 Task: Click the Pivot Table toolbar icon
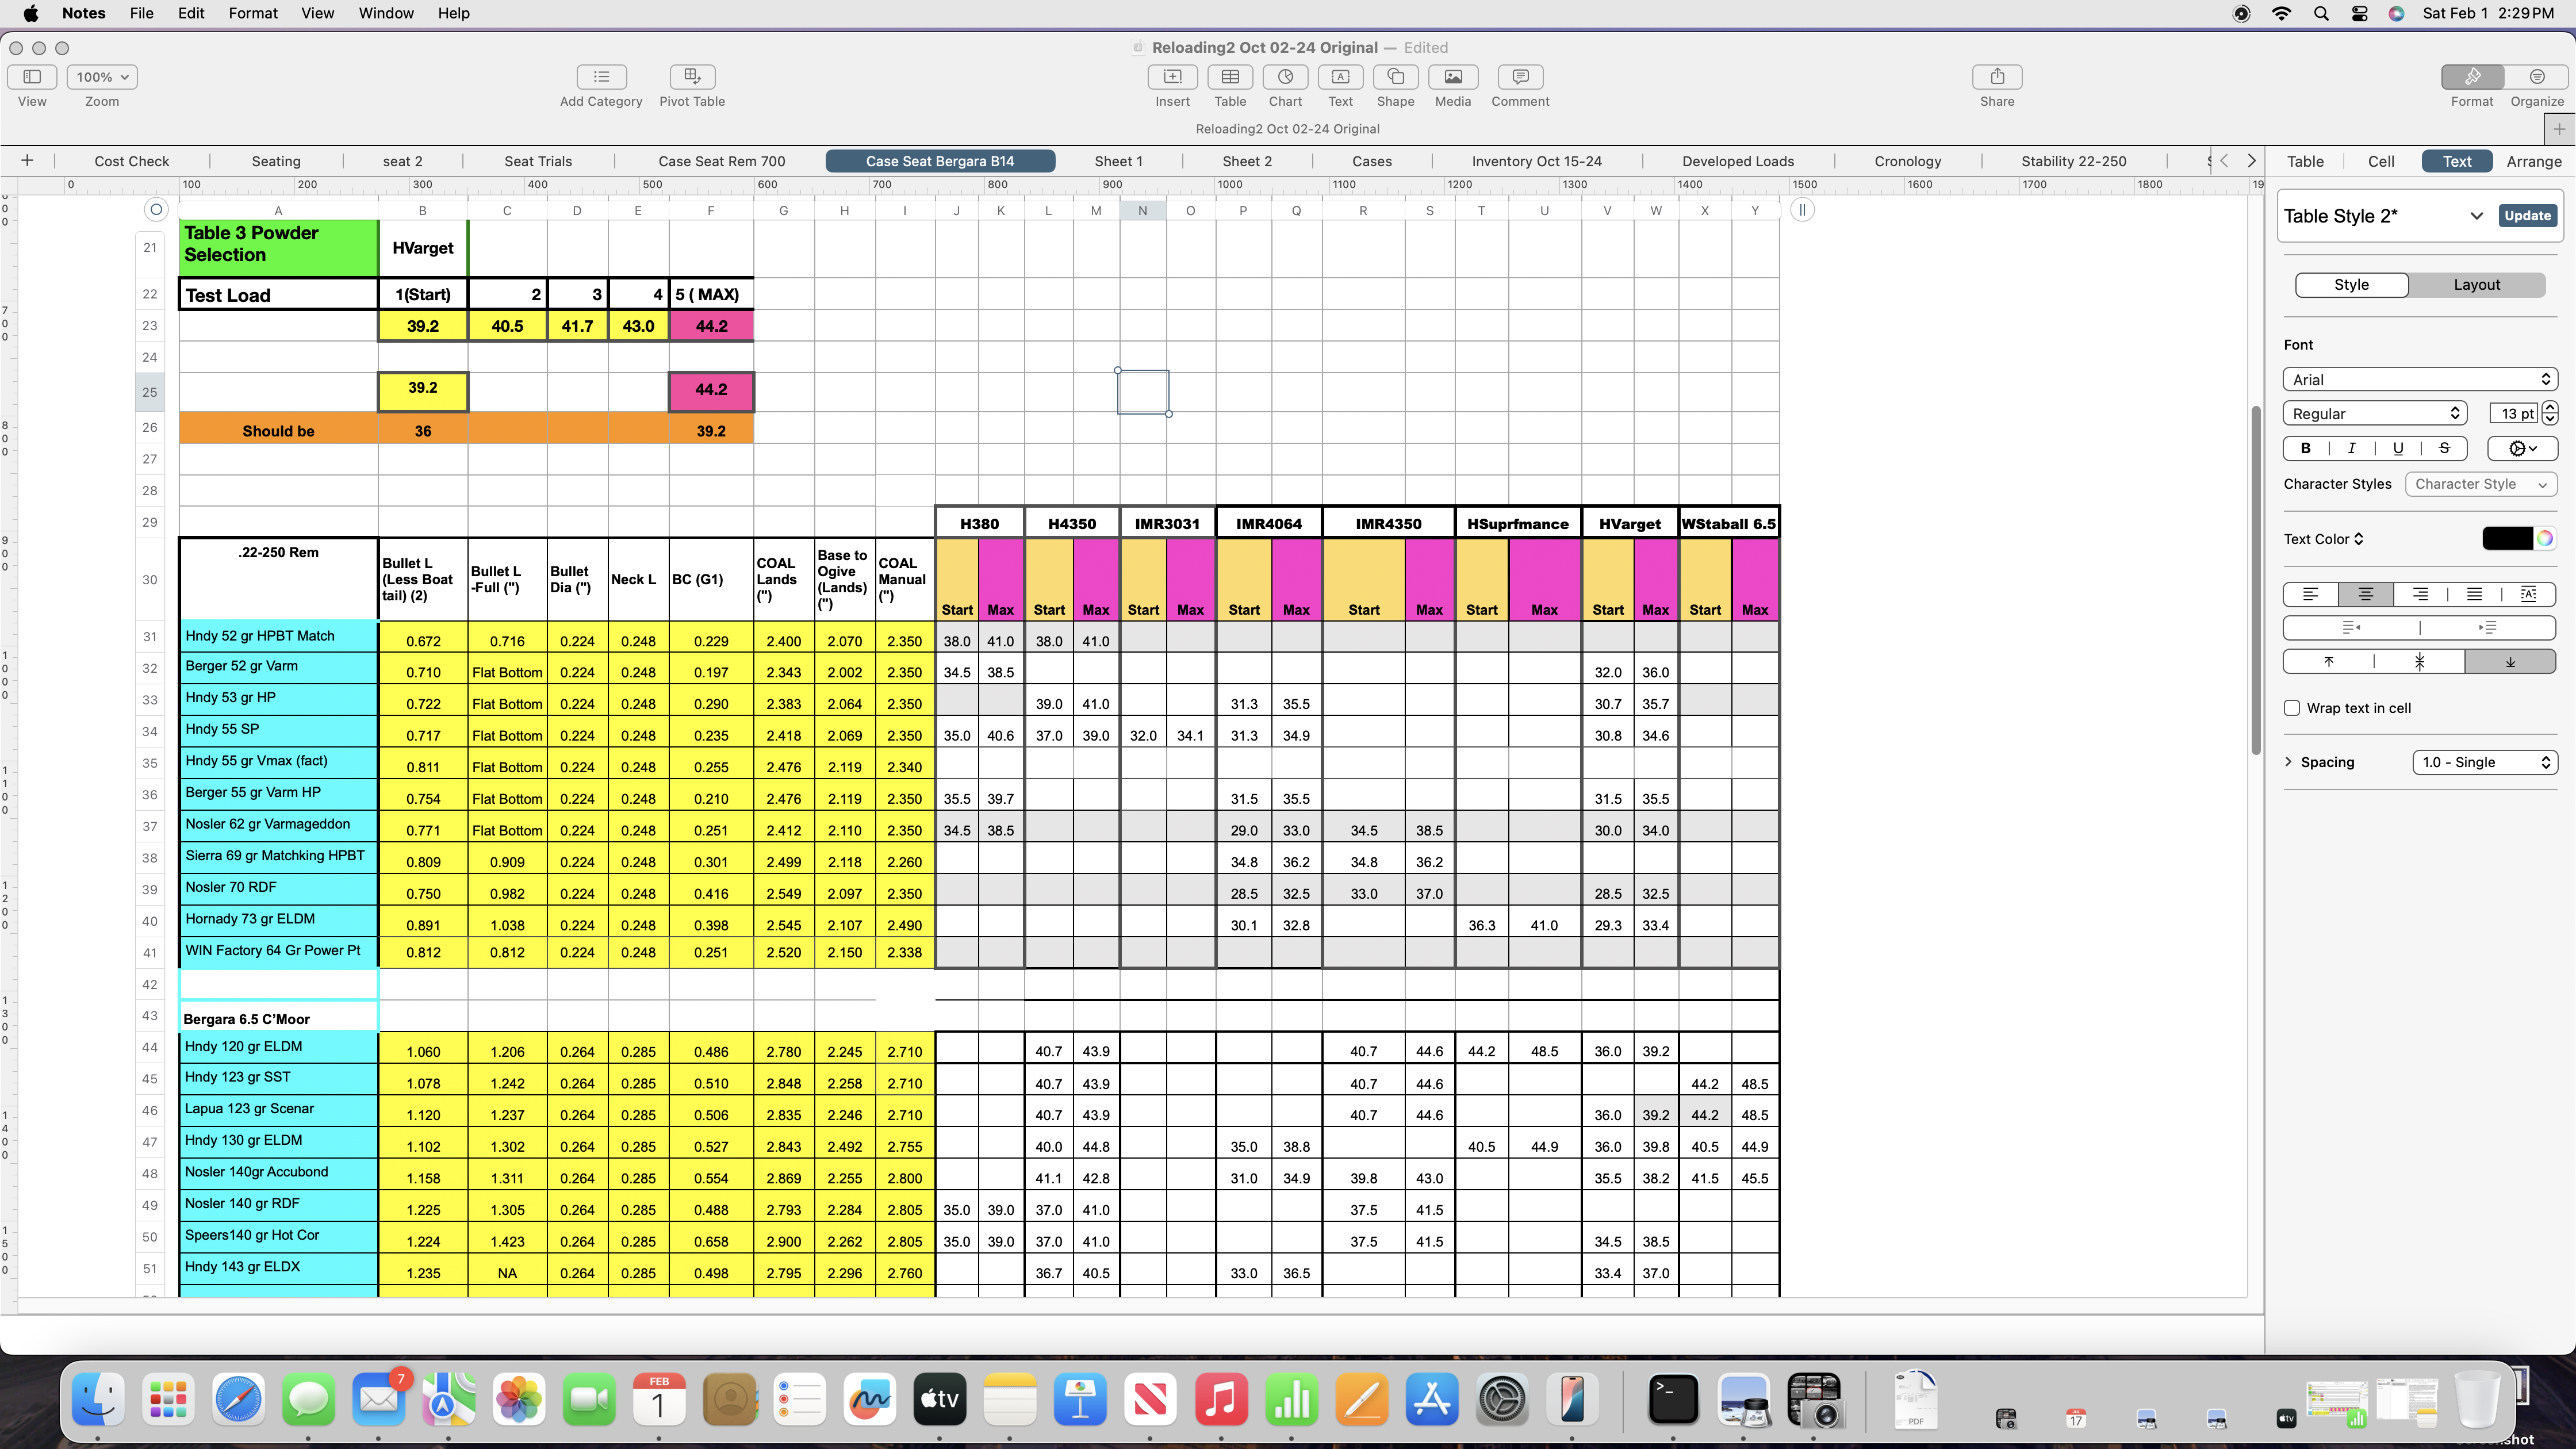(691, 77)
